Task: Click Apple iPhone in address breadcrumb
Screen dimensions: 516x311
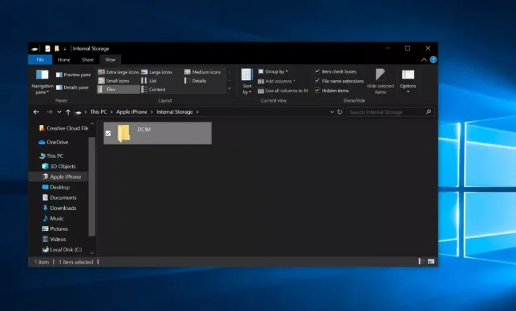Action: coord(132,112)
